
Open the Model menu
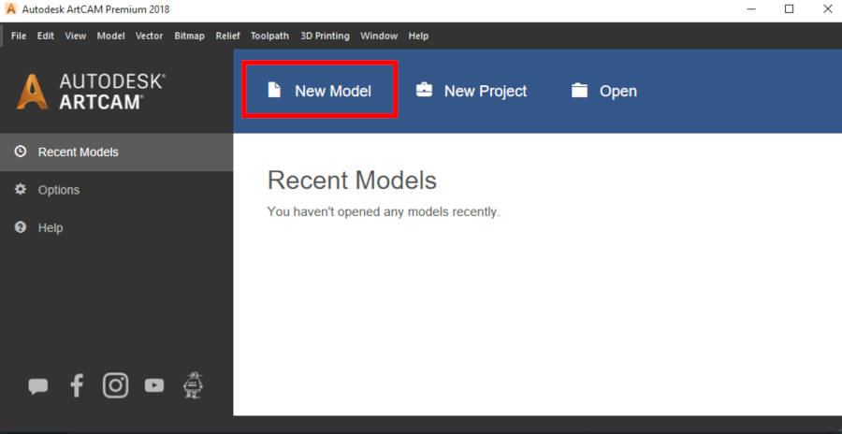pyautogui.click(x=110, y=36)
